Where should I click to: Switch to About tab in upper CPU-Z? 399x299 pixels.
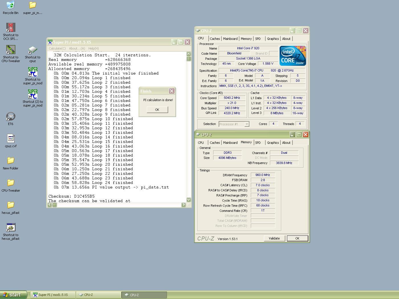click(286, 39)
